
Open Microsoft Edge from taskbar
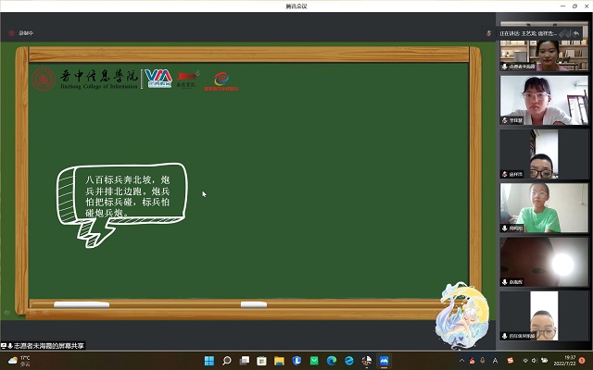332,361
